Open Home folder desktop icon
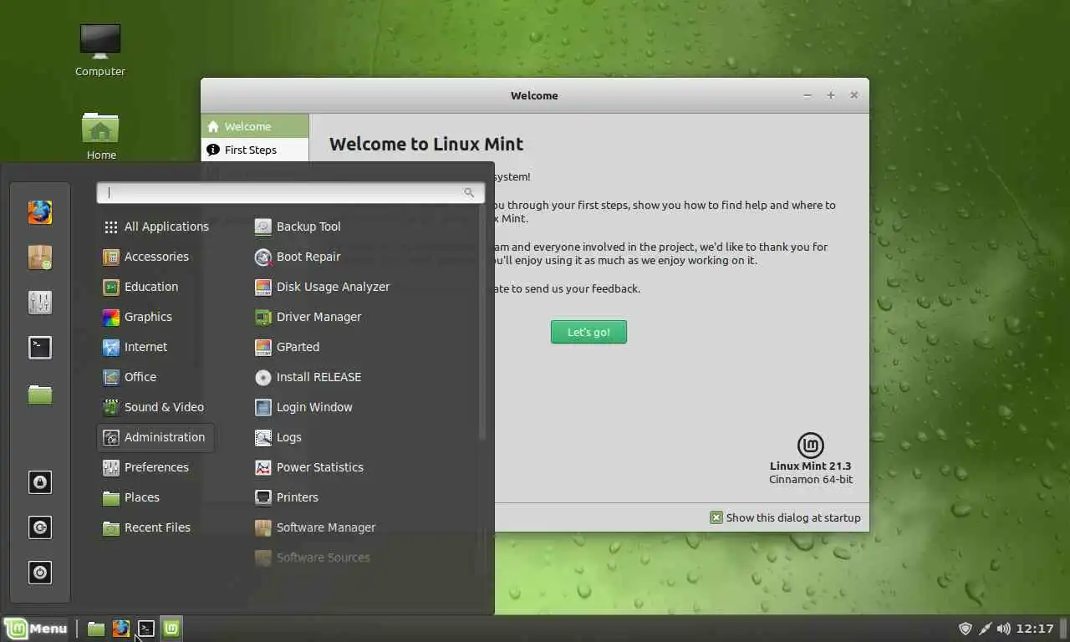 [100, 135]
